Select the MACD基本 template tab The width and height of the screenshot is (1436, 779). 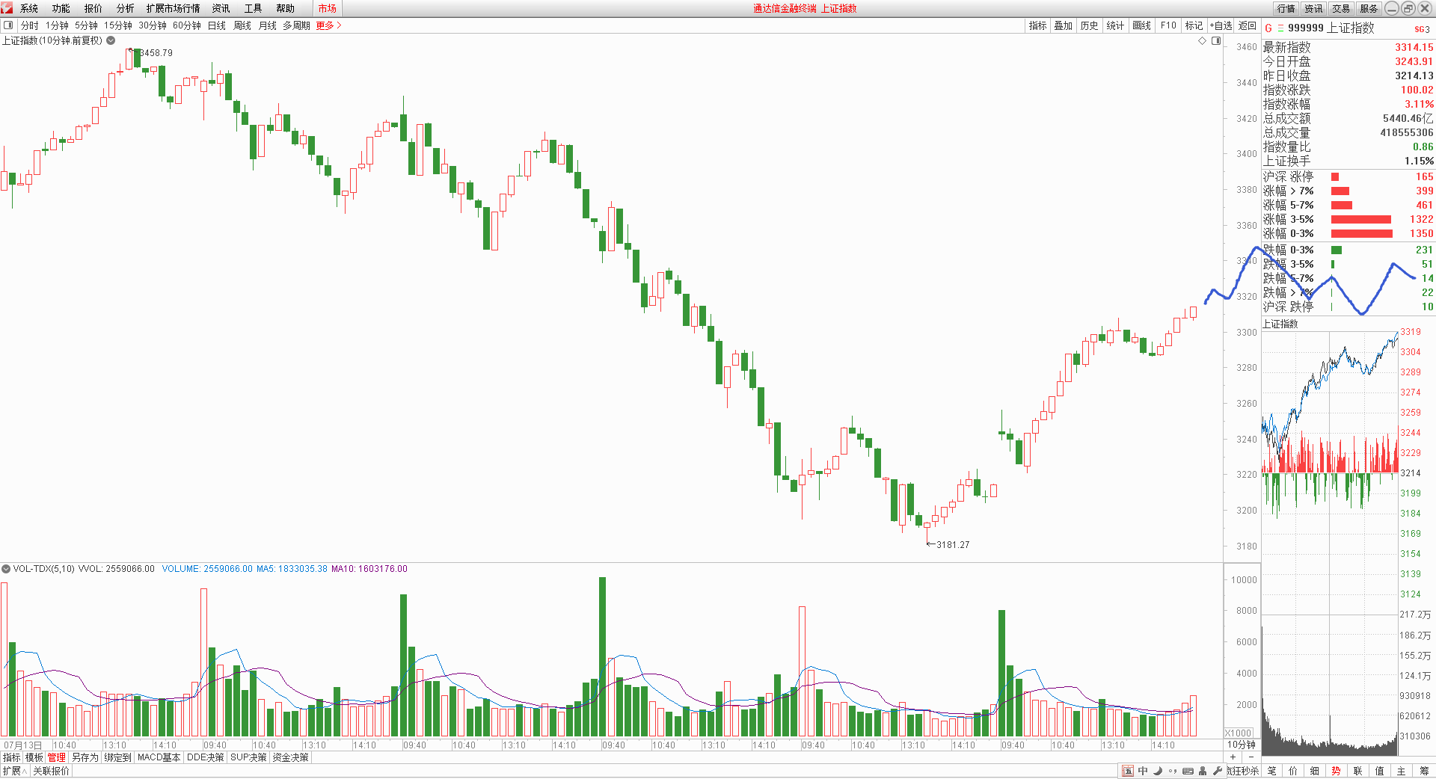159,757
